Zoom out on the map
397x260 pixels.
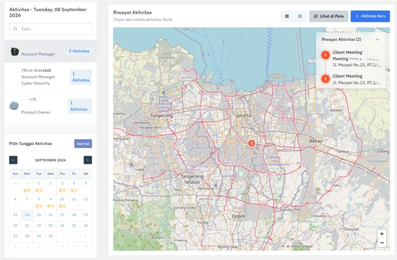382,243
